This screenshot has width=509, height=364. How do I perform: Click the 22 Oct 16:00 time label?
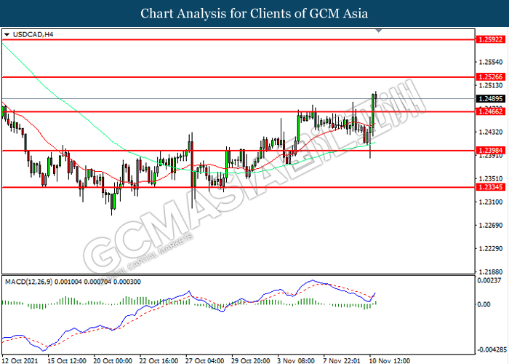point(159,360)
